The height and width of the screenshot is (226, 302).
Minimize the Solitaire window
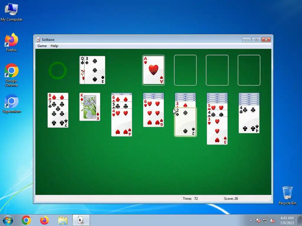(x=247, y=40)
